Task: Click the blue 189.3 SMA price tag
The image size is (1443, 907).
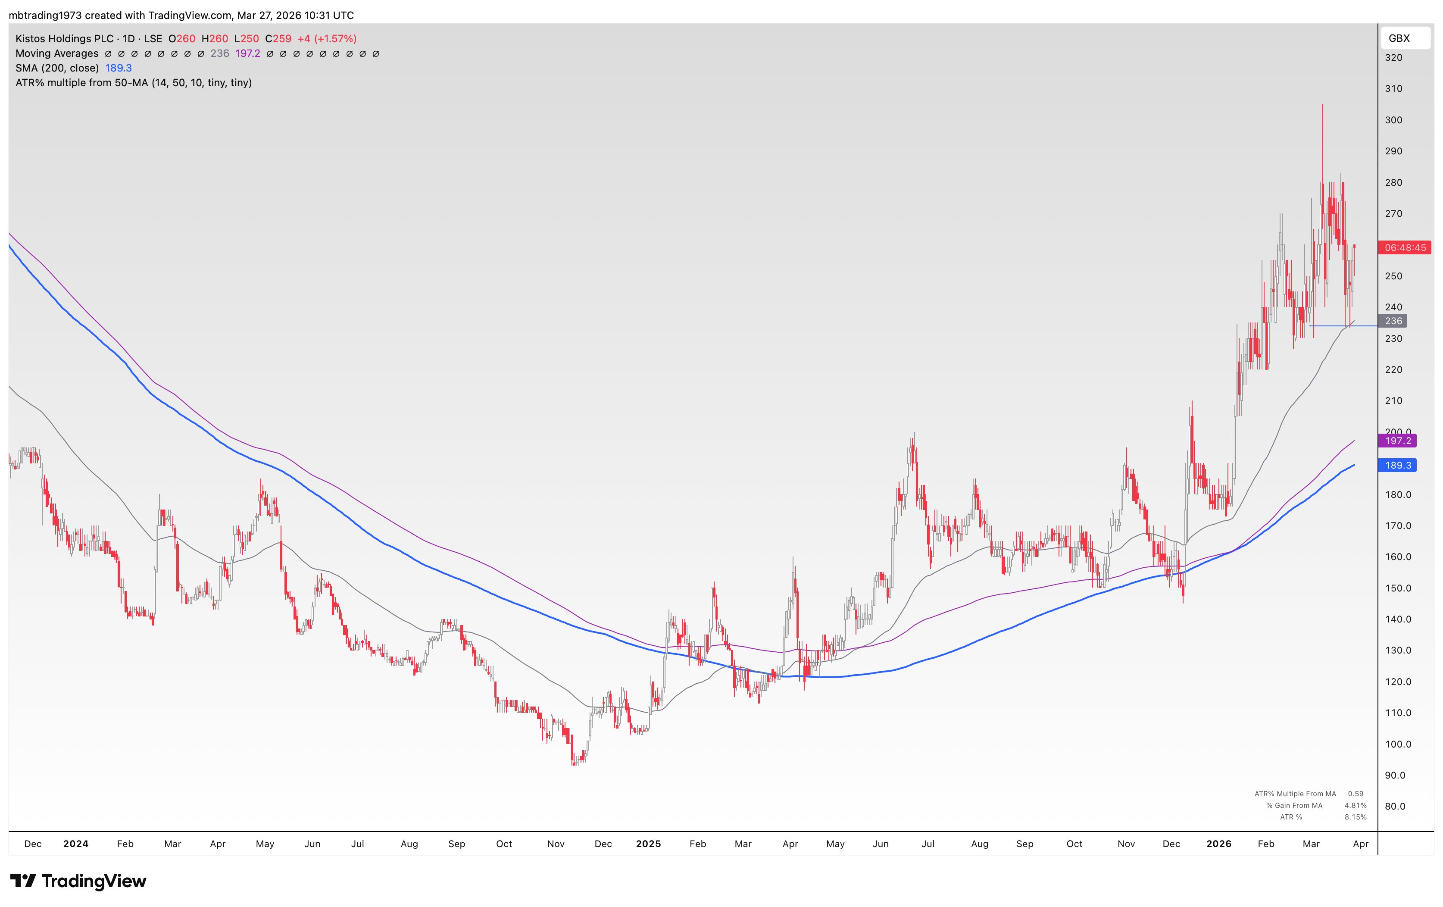Action: tap(1397, 465)
